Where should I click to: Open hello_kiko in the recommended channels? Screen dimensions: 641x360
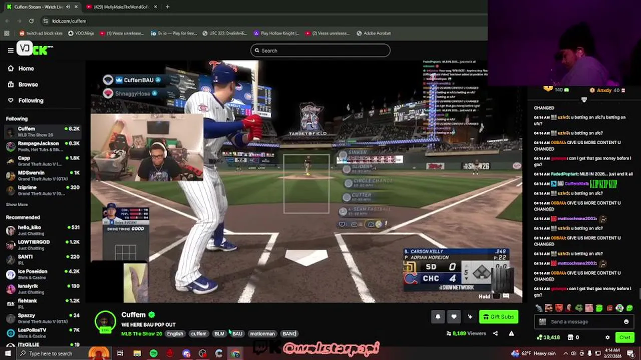(43, 230)
